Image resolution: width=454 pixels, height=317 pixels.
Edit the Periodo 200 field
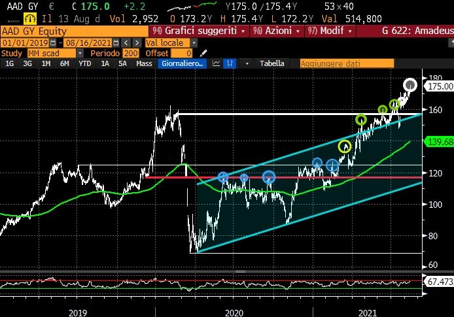tap(131, 53)
